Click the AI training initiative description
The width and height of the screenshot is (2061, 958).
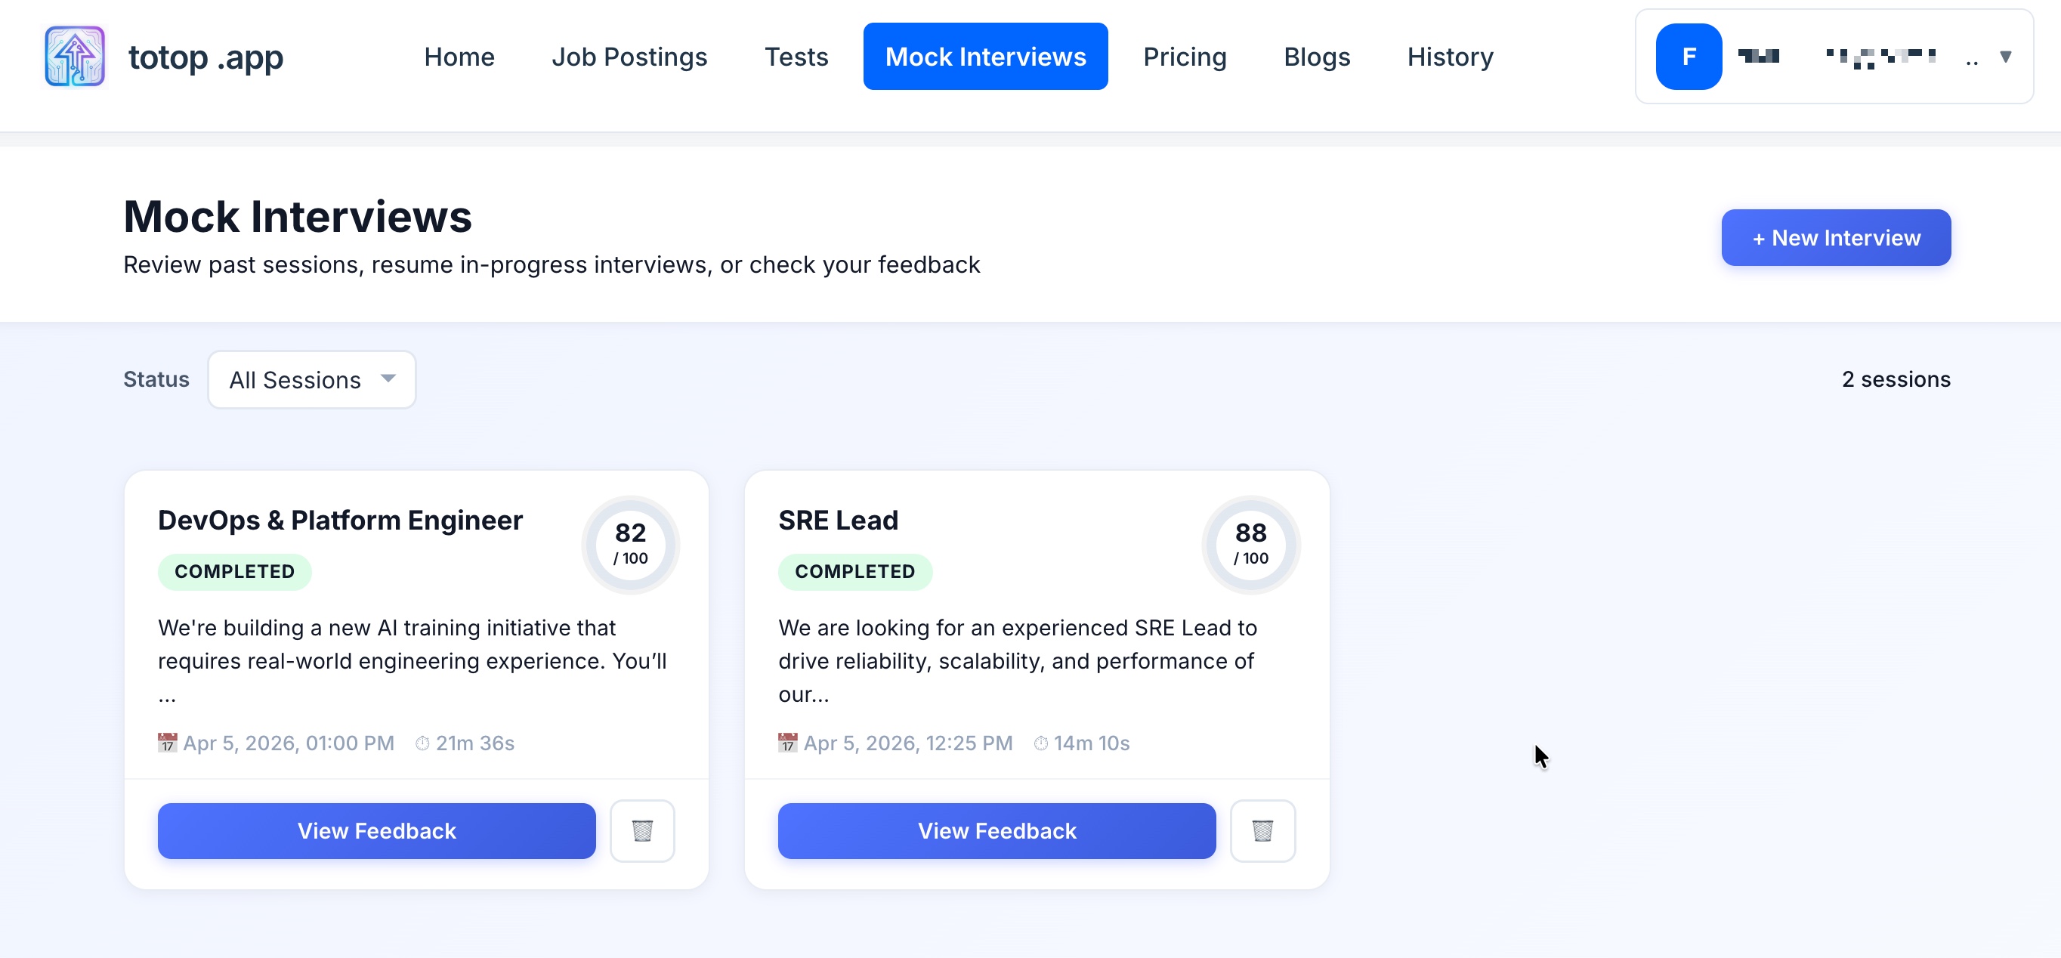(412, 660)
